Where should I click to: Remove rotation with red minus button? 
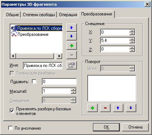click(105, 108)
